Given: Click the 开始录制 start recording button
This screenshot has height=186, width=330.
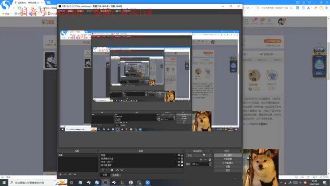Looking at the screenshot, I should click(x=228, y=159).
